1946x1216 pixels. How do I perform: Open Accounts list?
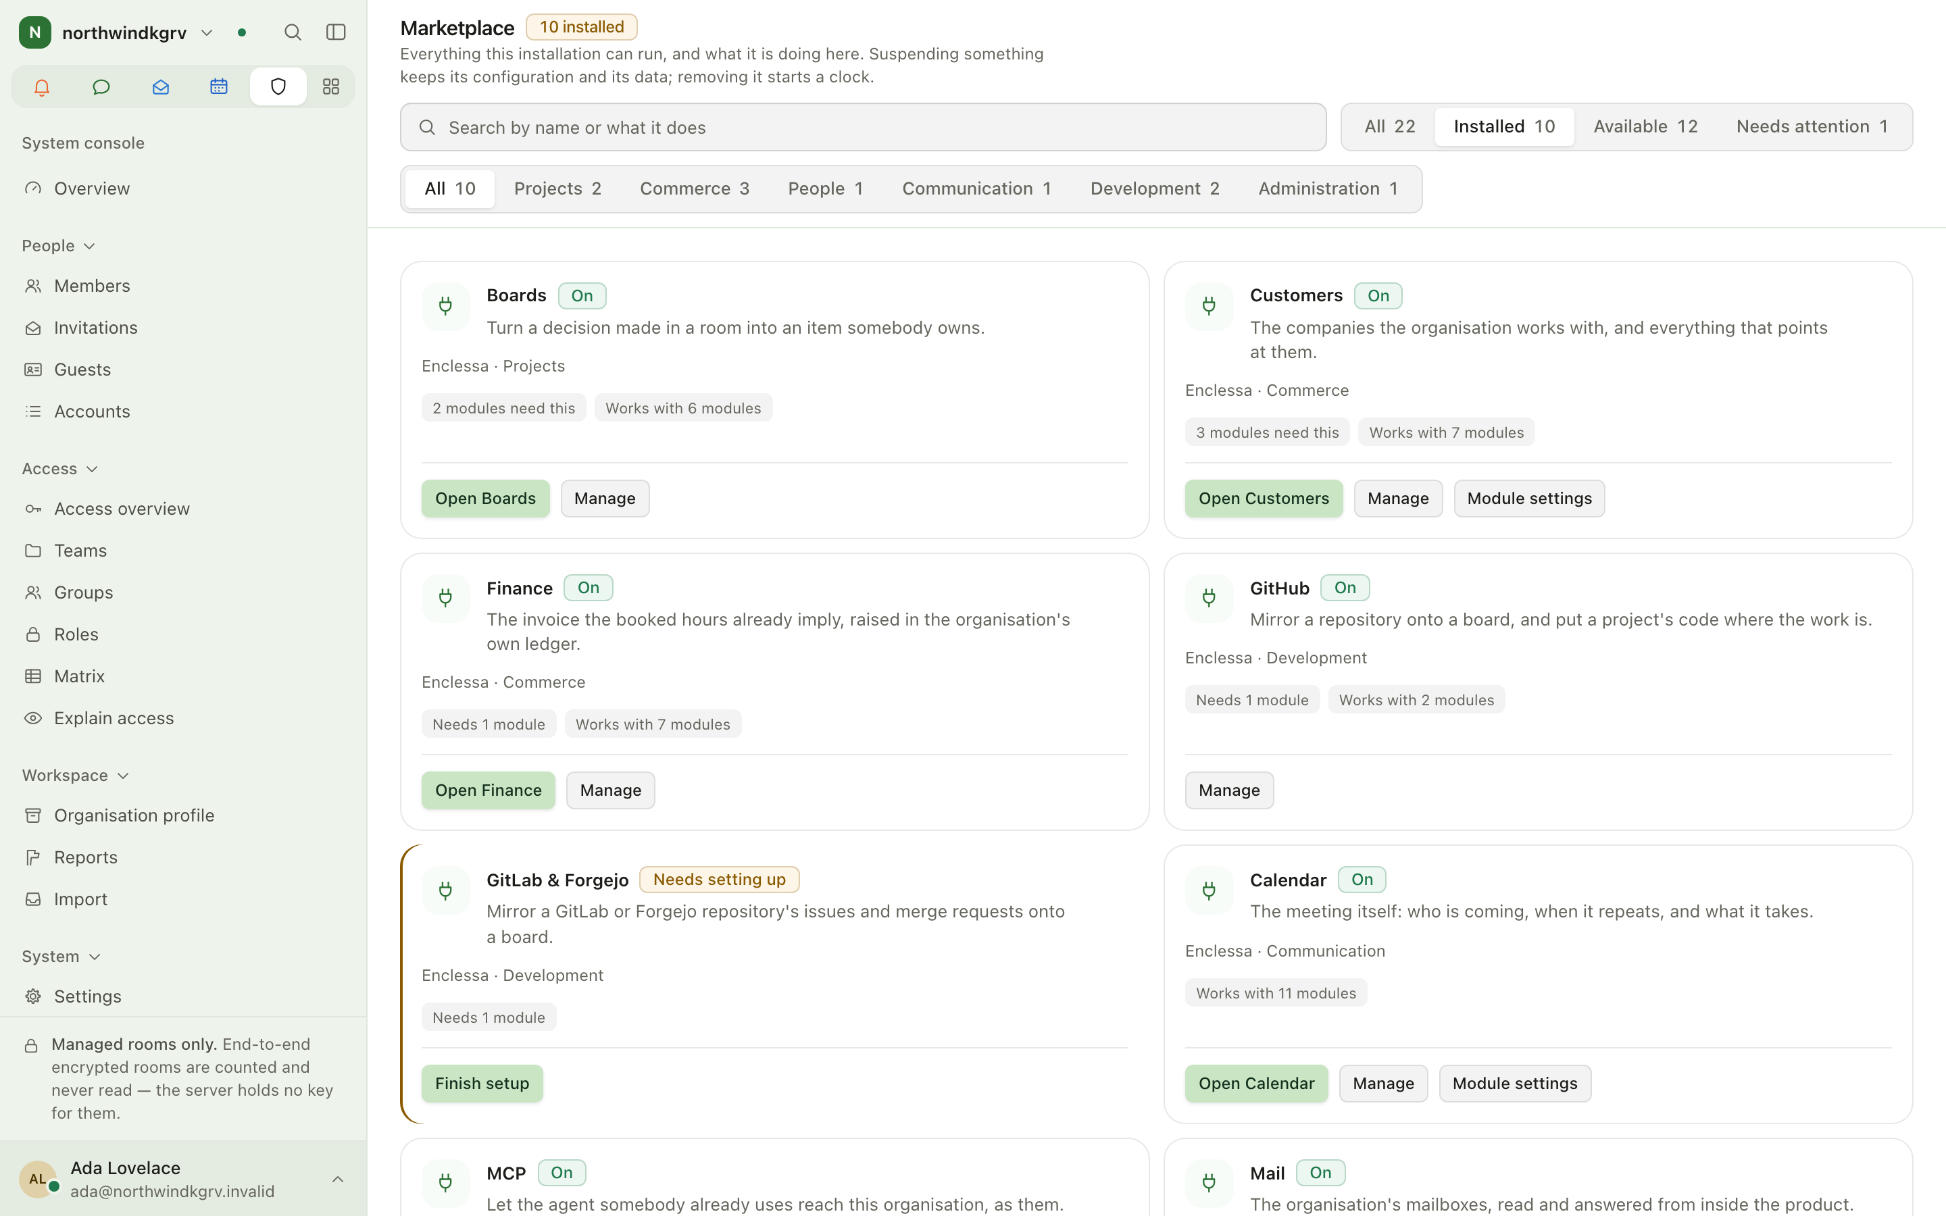pyautogui.click(x=183, y=411)
